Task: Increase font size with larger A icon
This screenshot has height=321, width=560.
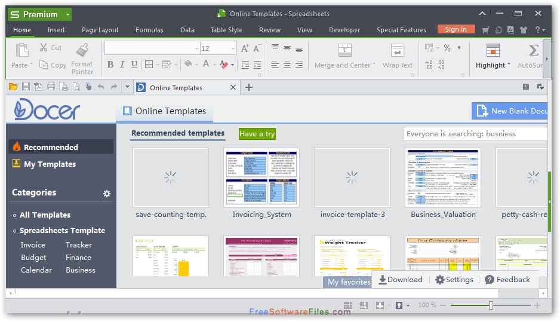Action: (245, 48)
